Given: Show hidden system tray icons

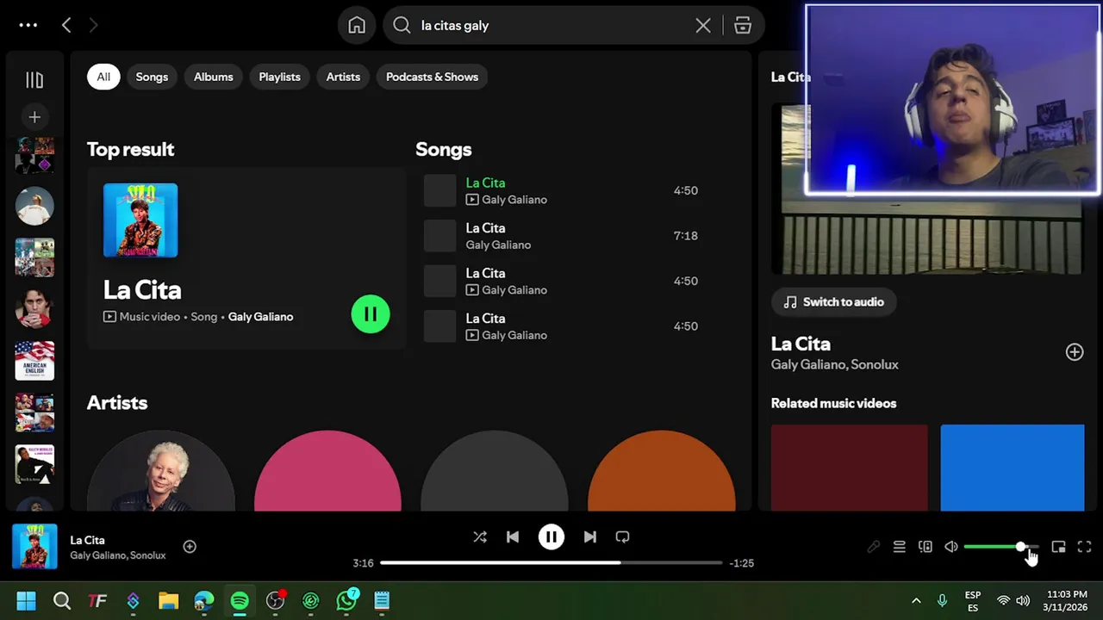Looking at the screenshot, I should click(x=916, y=601).
